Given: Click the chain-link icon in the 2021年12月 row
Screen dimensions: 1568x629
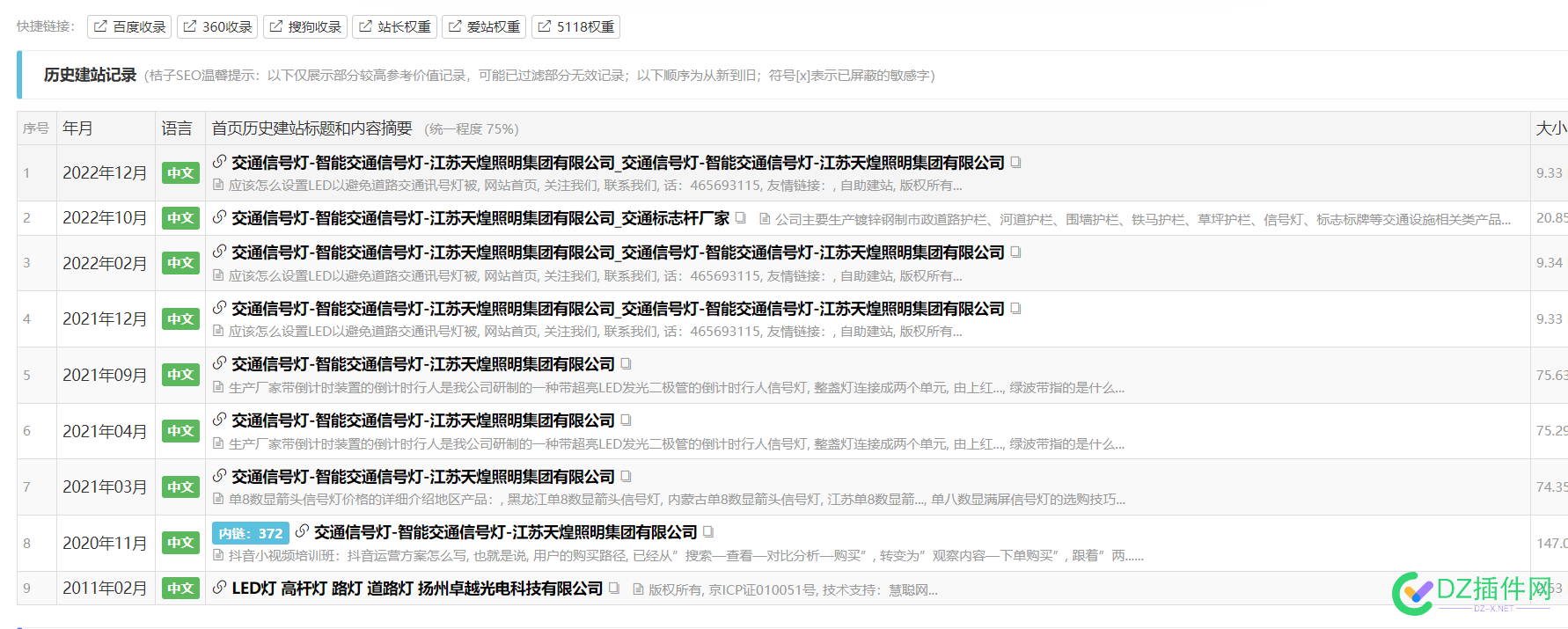Looking at the screenshot, I should click(219, 308).
